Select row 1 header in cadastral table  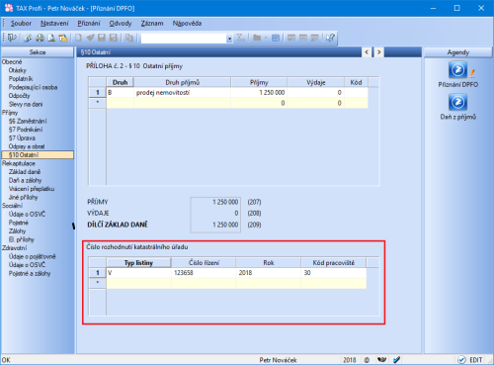pyautogui.click(x=98, y=273)
